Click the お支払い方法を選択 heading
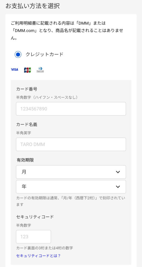 [33, 6]
